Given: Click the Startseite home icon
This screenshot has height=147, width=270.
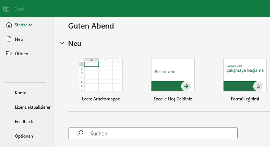Looking at the screenshot, I should [x=9, y=25].
